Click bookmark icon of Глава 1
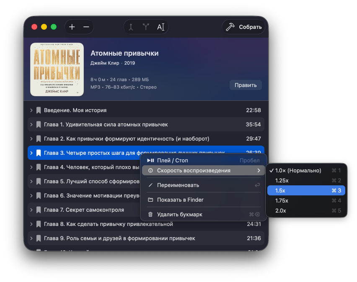Image resolution: width=357 pixels, height=282 pixels. coord(39,125)
